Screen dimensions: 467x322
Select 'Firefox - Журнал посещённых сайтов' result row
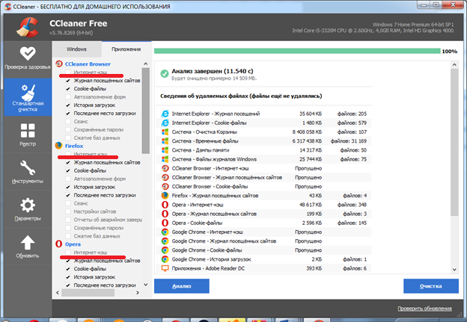[x=264, y=196]
